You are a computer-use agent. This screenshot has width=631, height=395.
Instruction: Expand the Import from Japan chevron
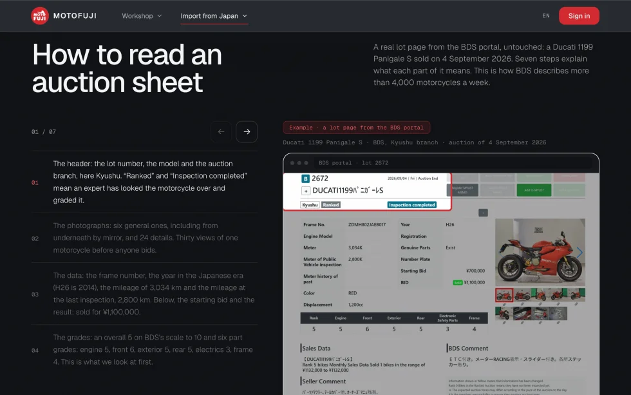245,15
